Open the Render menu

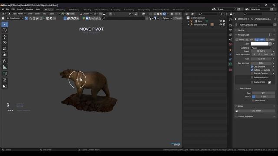(x=20, y=9)
